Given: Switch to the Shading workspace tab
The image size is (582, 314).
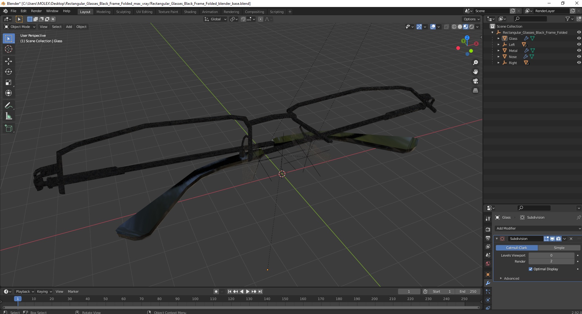Looking at the screenshot, I should (x=190, y=12).
